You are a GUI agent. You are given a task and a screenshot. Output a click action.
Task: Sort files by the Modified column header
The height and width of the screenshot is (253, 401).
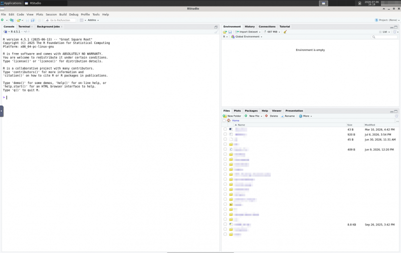point(370,125)
